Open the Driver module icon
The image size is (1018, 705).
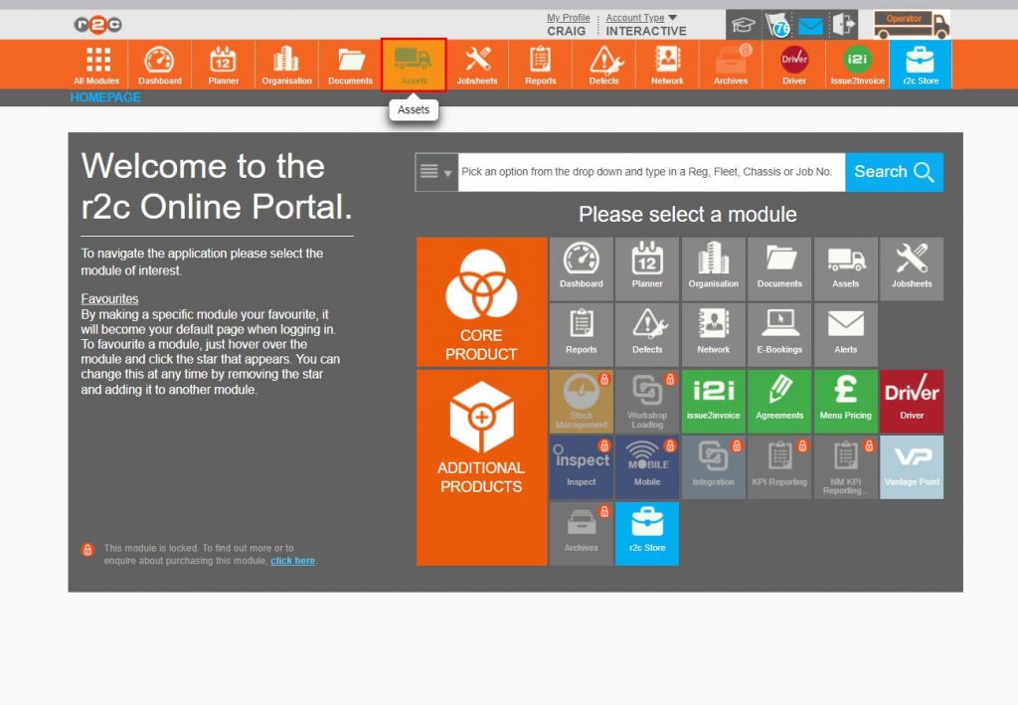[x=793, y=63]
